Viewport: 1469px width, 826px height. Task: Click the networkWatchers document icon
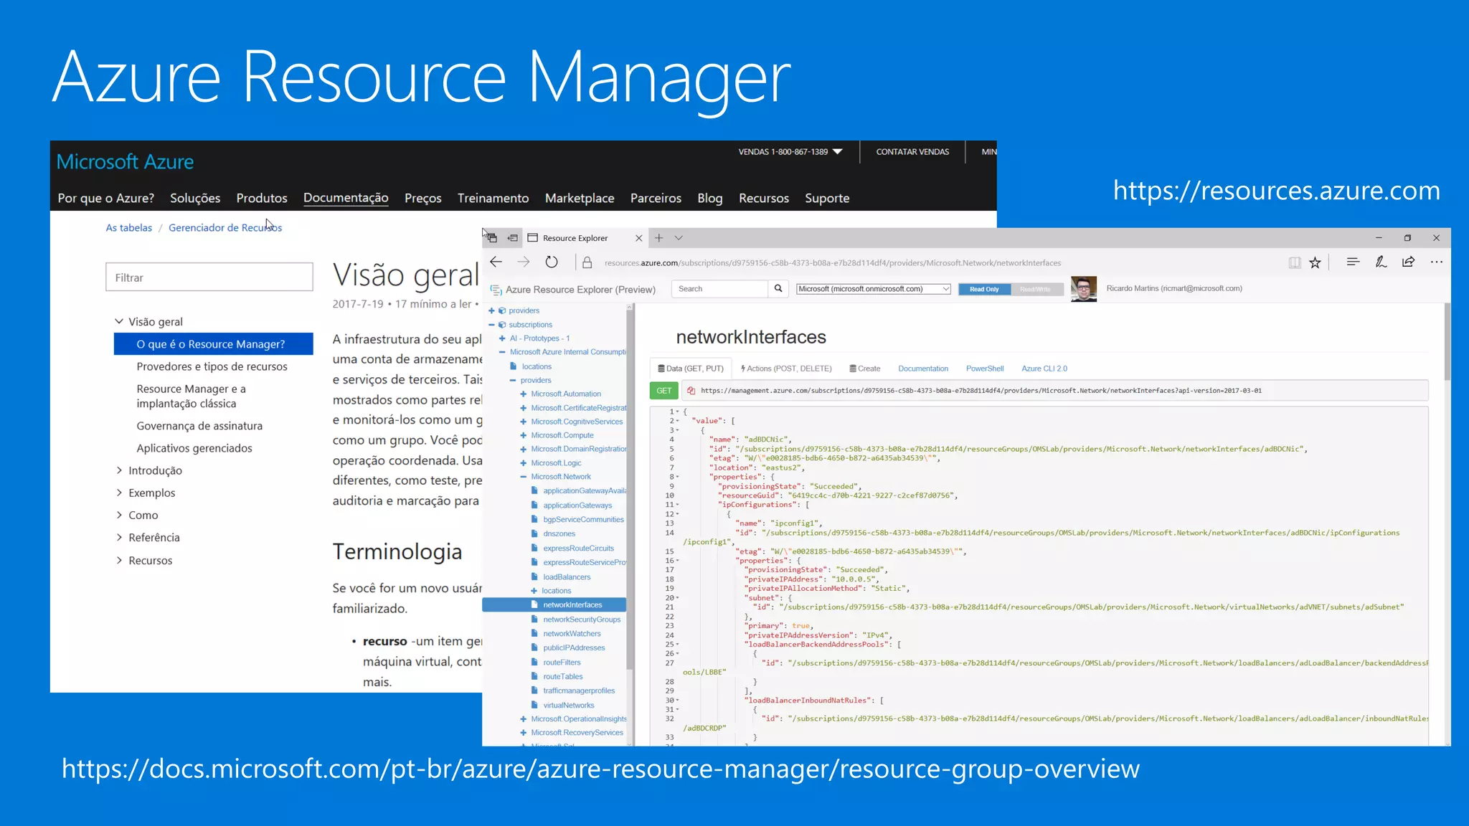[x=534, y=633]
